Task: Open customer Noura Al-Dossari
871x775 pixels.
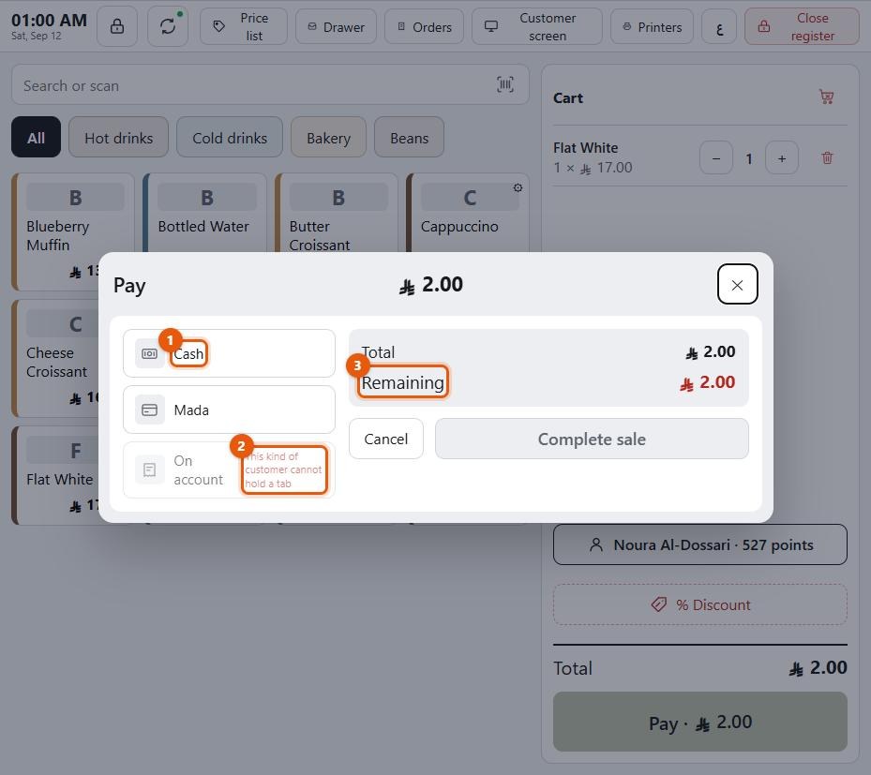Action: click(x=700, y=544)
